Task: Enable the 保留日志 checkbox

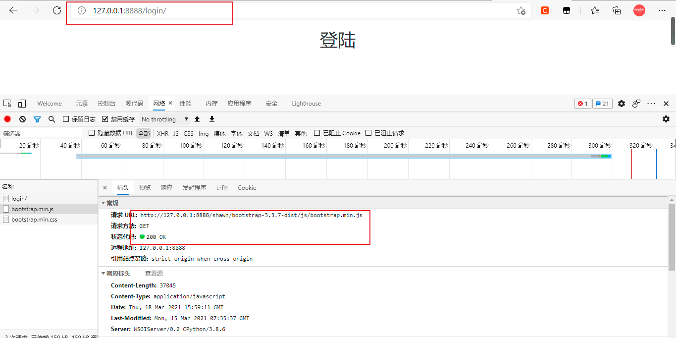Action: coord(66,119)
